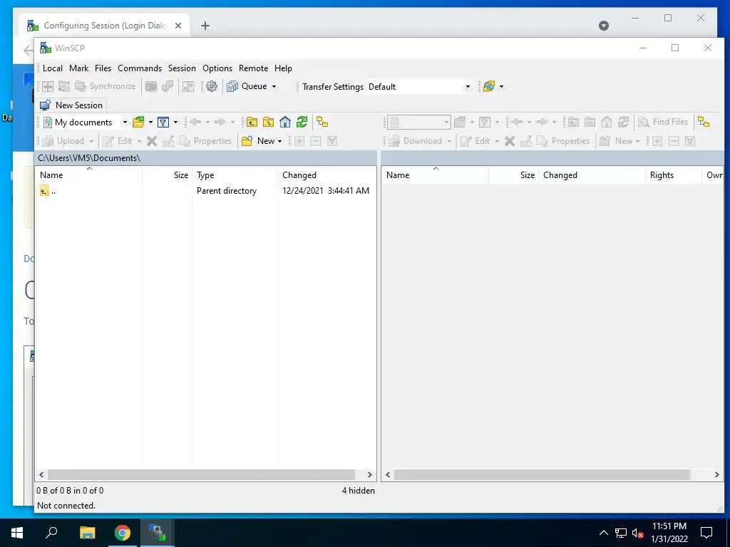
Task: Click the local Open Directory folder icon
Action: click(x=138, y=123)
